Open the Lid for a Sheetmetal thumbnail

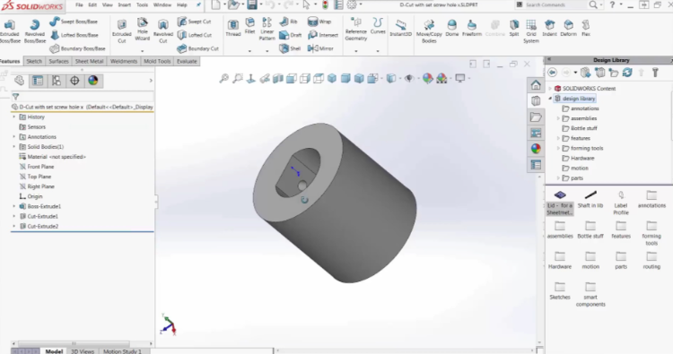click(x=560, y=203)
